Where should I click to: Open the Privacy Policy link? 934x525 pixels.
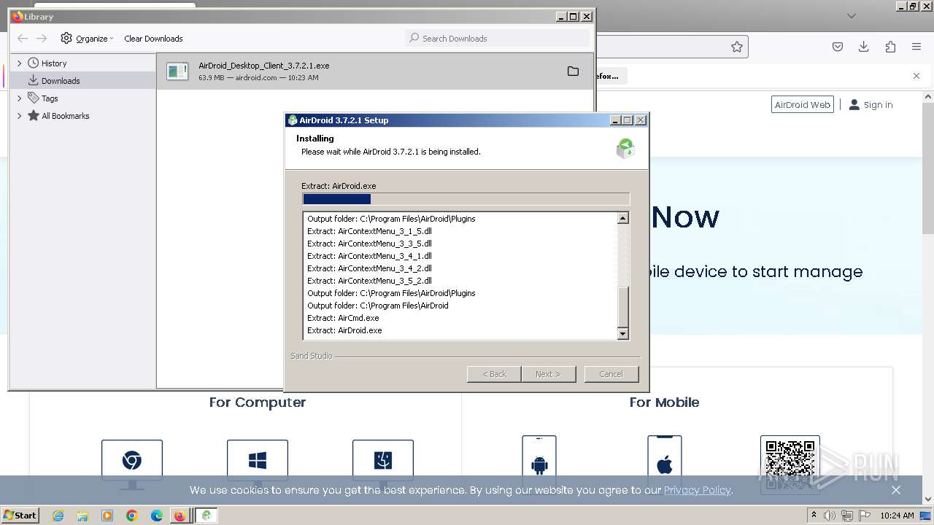pos(697,490)
